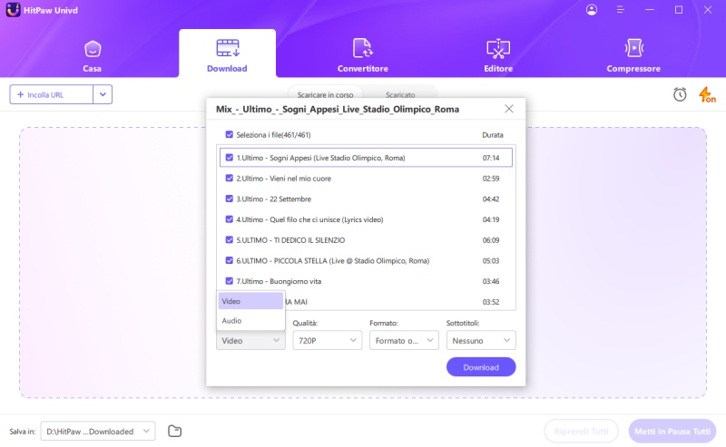Toggle the lightning acceleration on icon

click(707, 95)
